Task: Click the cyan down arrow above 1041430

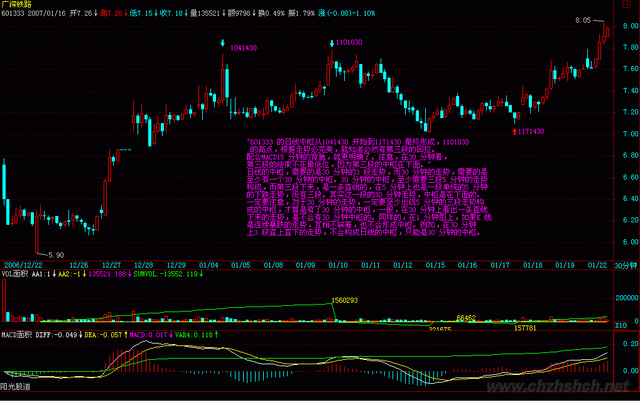Action: coord(222,43)
